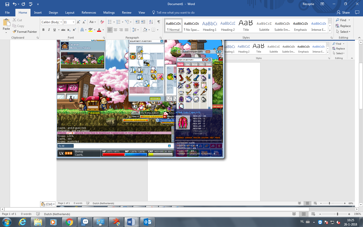Open Ribbon Display Options
This screenshot has height=227, width=363.
pyautogui.click(x=322, y=4)
